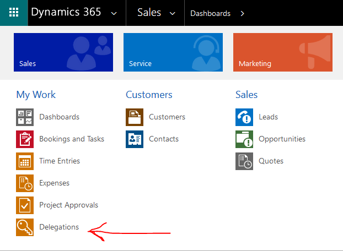The image size is (343, 251).
Task: Open the Bookings and Tasks clipboard icon
Action: 25,139
